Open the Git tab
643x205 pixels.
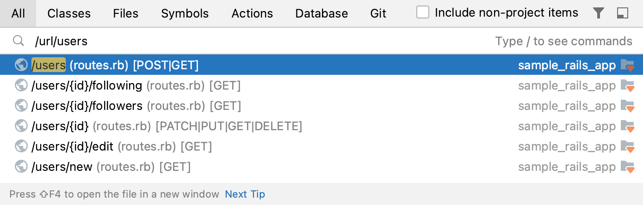pyautogui.click(x=378, y=13)
